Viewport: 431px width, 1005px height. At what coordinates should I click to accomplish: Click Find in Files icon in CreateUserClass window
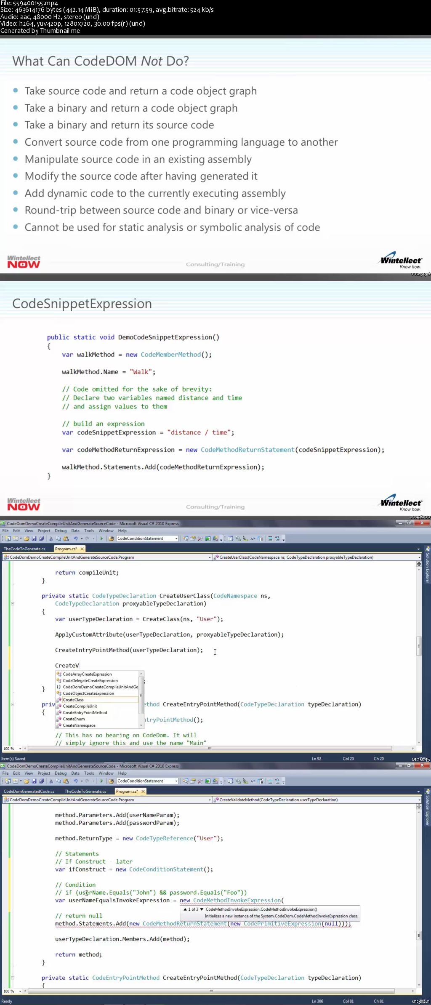[x=112, y=538]
